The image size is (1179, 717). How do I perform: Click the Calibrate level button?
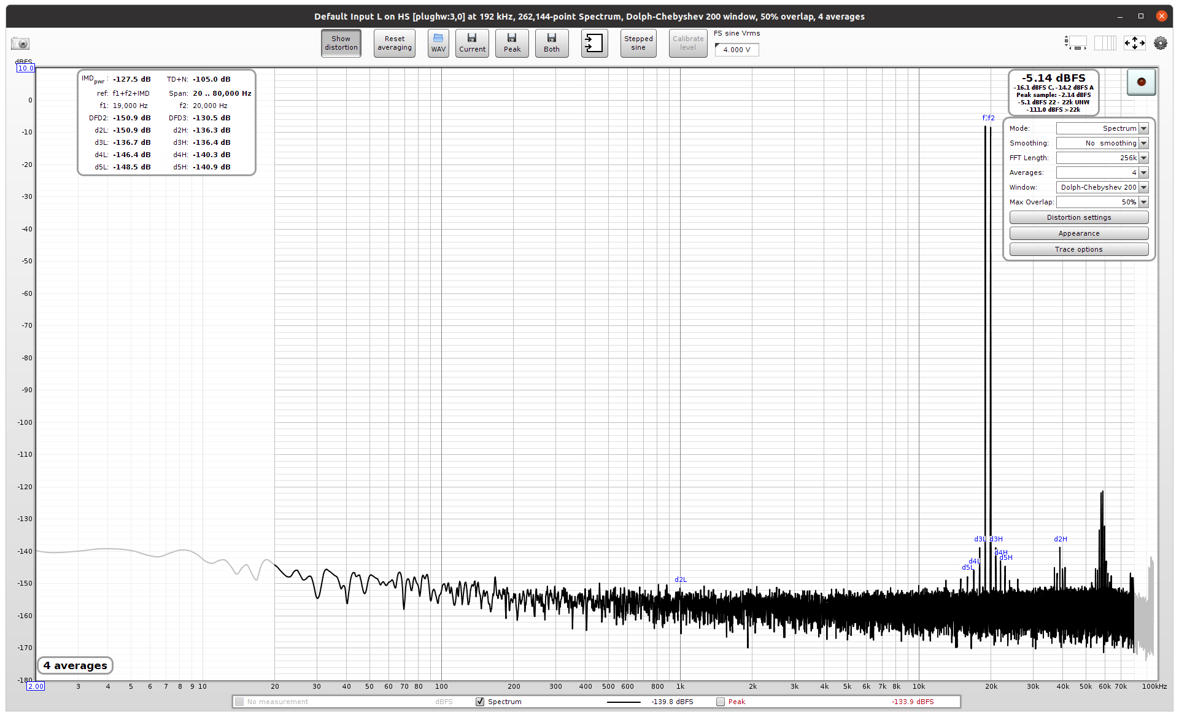point(688,43)
